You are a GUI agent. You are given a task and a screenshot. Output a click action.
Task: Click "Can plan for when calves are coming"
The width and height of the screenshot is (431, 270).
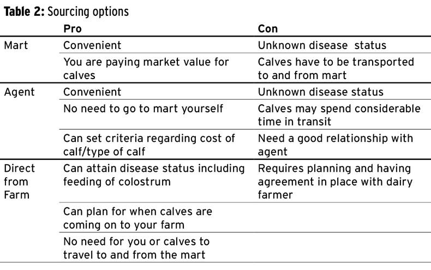[x=138, y=217]
